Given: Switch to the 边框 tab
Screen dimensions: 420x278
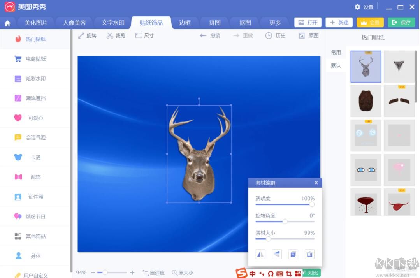Looking at the screenshot, I should point(185,23).
